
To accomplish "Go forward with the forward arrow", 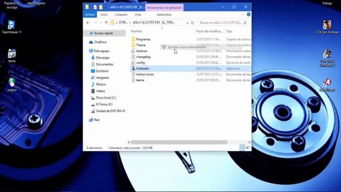I will (x=95, y=22).
